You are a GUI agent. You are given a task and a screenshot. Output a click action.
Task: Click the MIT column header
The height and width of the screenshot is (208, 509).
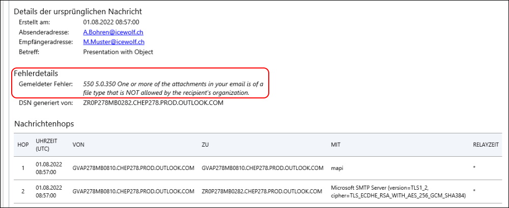(x=335, y=145)
